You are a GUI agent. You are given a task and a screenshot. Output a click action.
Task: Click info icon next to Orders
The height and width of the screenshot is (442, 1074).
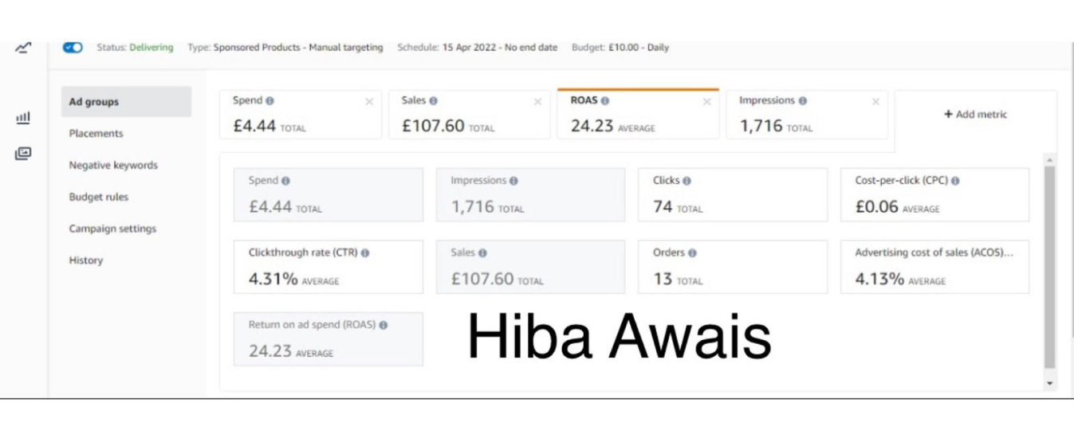692,253
